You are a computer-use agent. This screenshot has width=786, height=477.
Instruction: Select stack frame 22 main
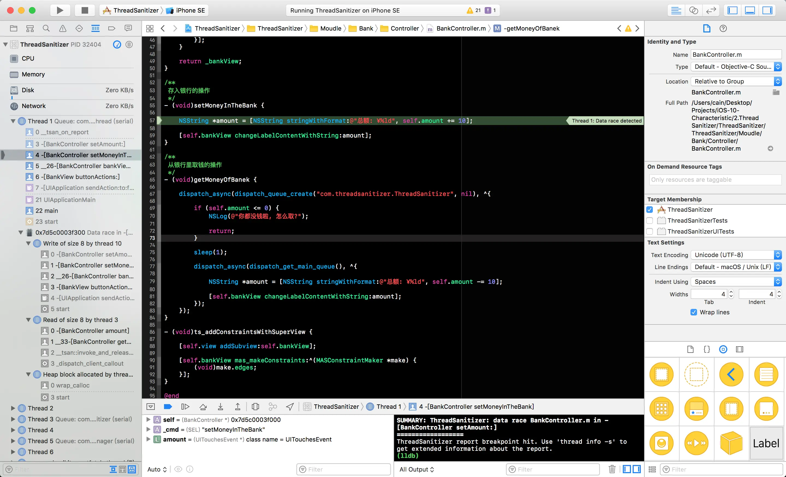pos(47,210)
